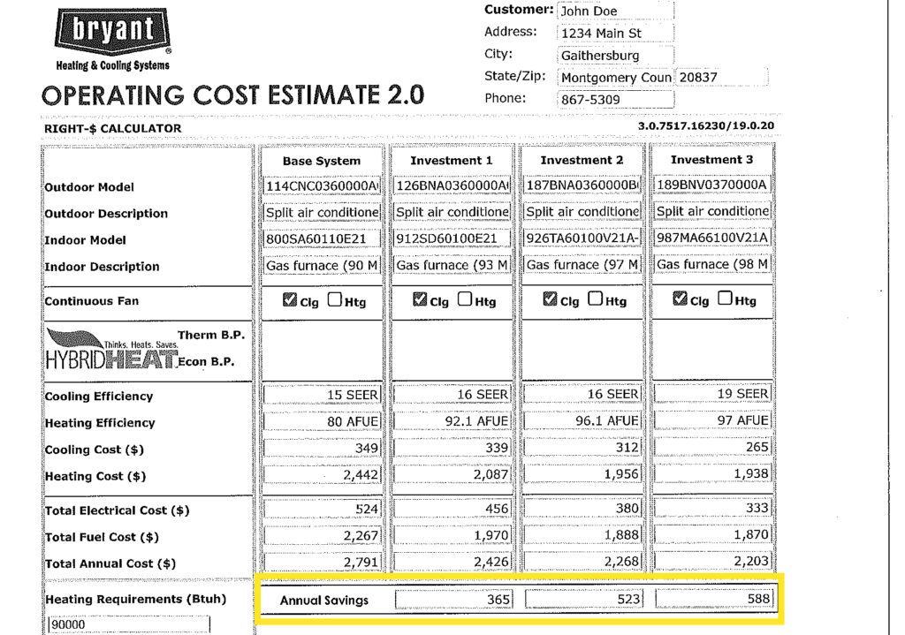Click Investment 2 indoor model 926TA60100V21A

click(582, 238)
